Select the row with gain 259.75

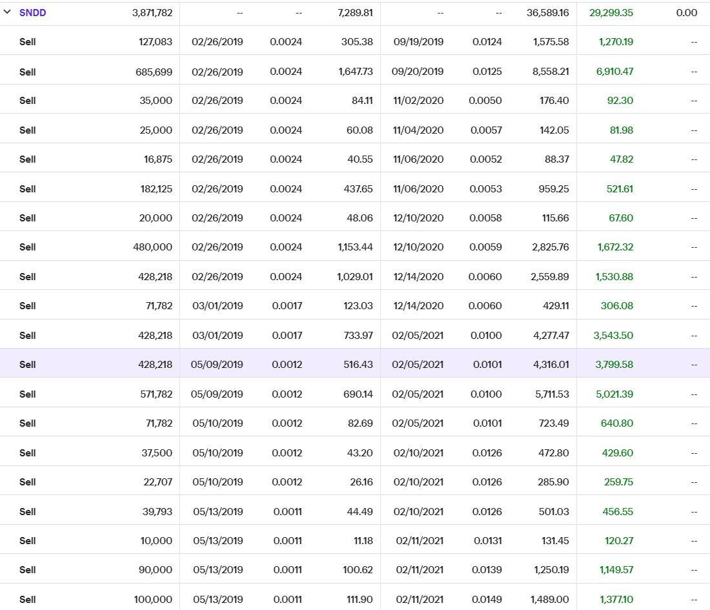(x=28, y=482)
